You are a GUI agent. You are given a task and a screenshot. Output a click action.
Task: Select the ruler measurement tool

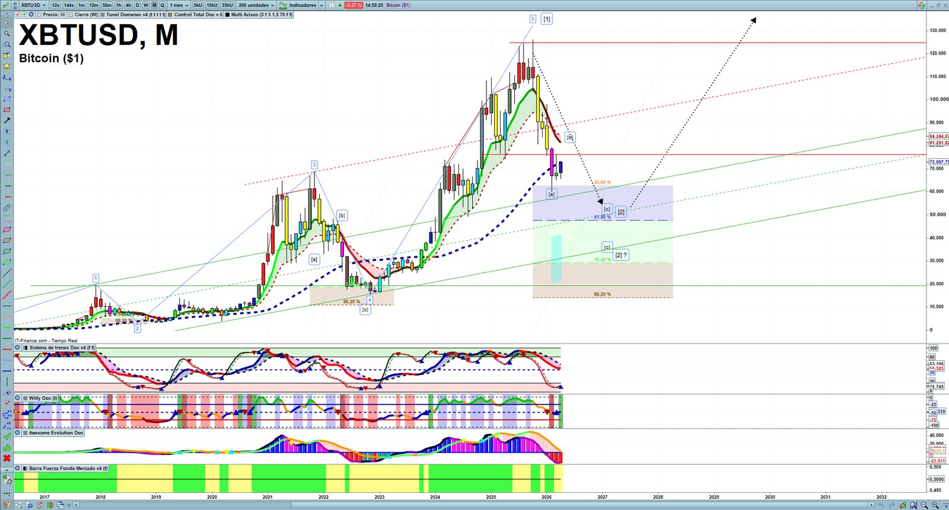click(x=7, y=208)
